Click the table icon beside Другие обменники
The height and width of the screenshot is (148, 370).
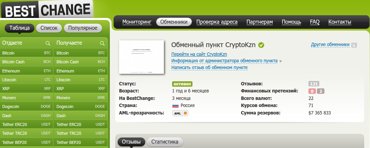[x=354, y=45]
